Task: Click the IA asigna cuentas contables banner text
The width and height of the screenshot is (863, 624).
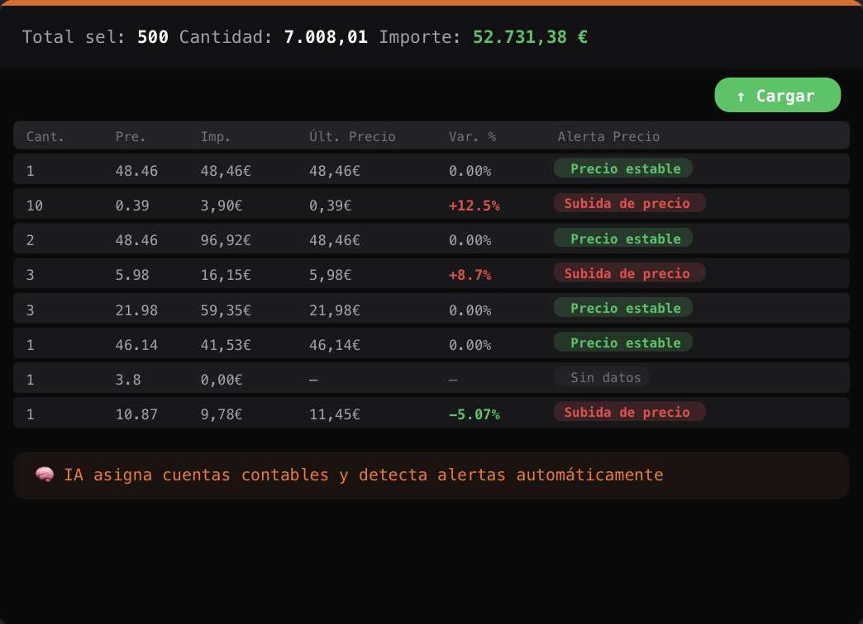Action: pos(364,475)
